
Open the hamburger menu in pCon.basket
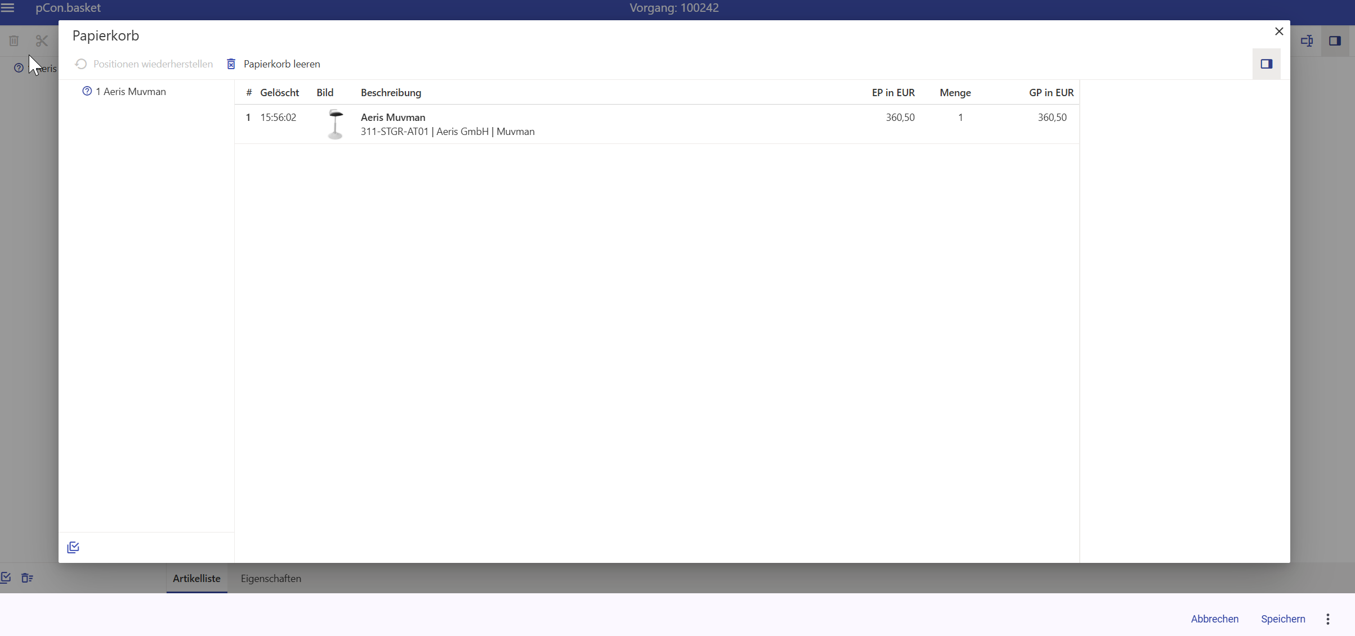8,8
